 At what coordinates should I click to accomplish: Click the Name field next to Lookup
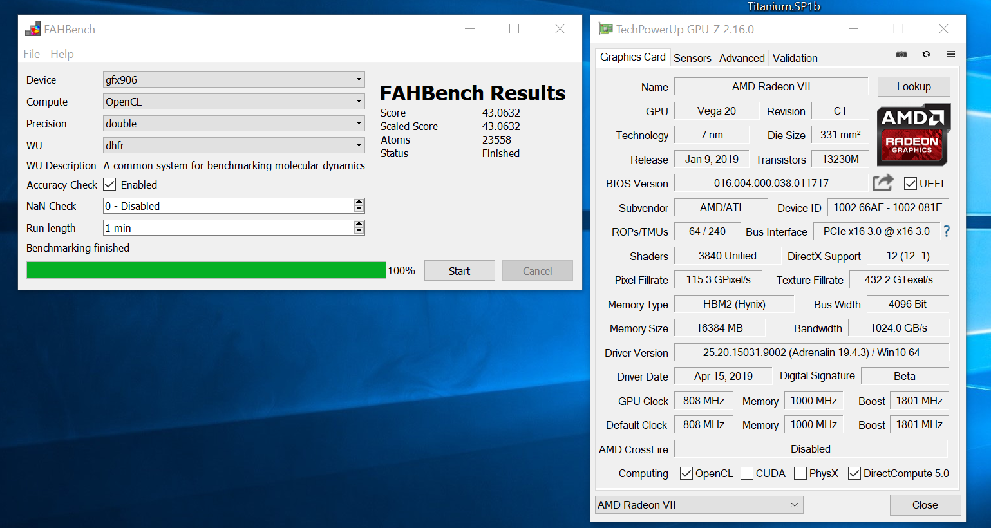point(771,86)
